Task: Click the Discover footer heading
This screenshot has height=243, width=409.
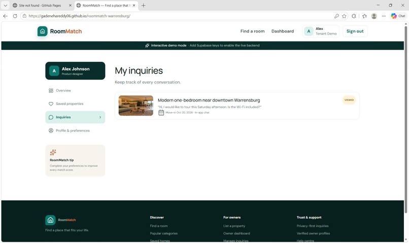Action: pyautogui.click(x=157, y=218)
